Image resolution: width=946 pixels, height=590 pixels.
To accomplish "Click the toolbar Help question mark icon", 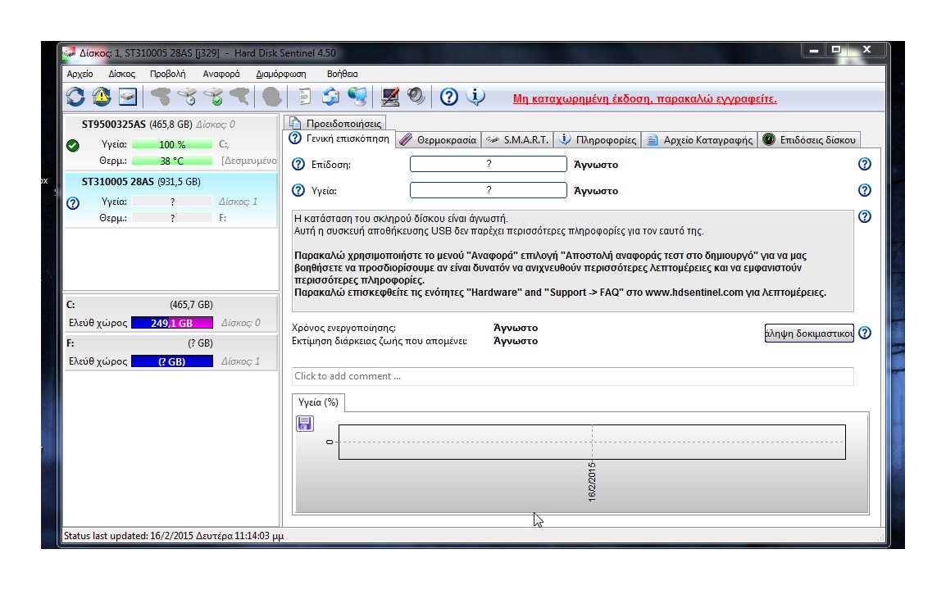I will tap(449, 97).
